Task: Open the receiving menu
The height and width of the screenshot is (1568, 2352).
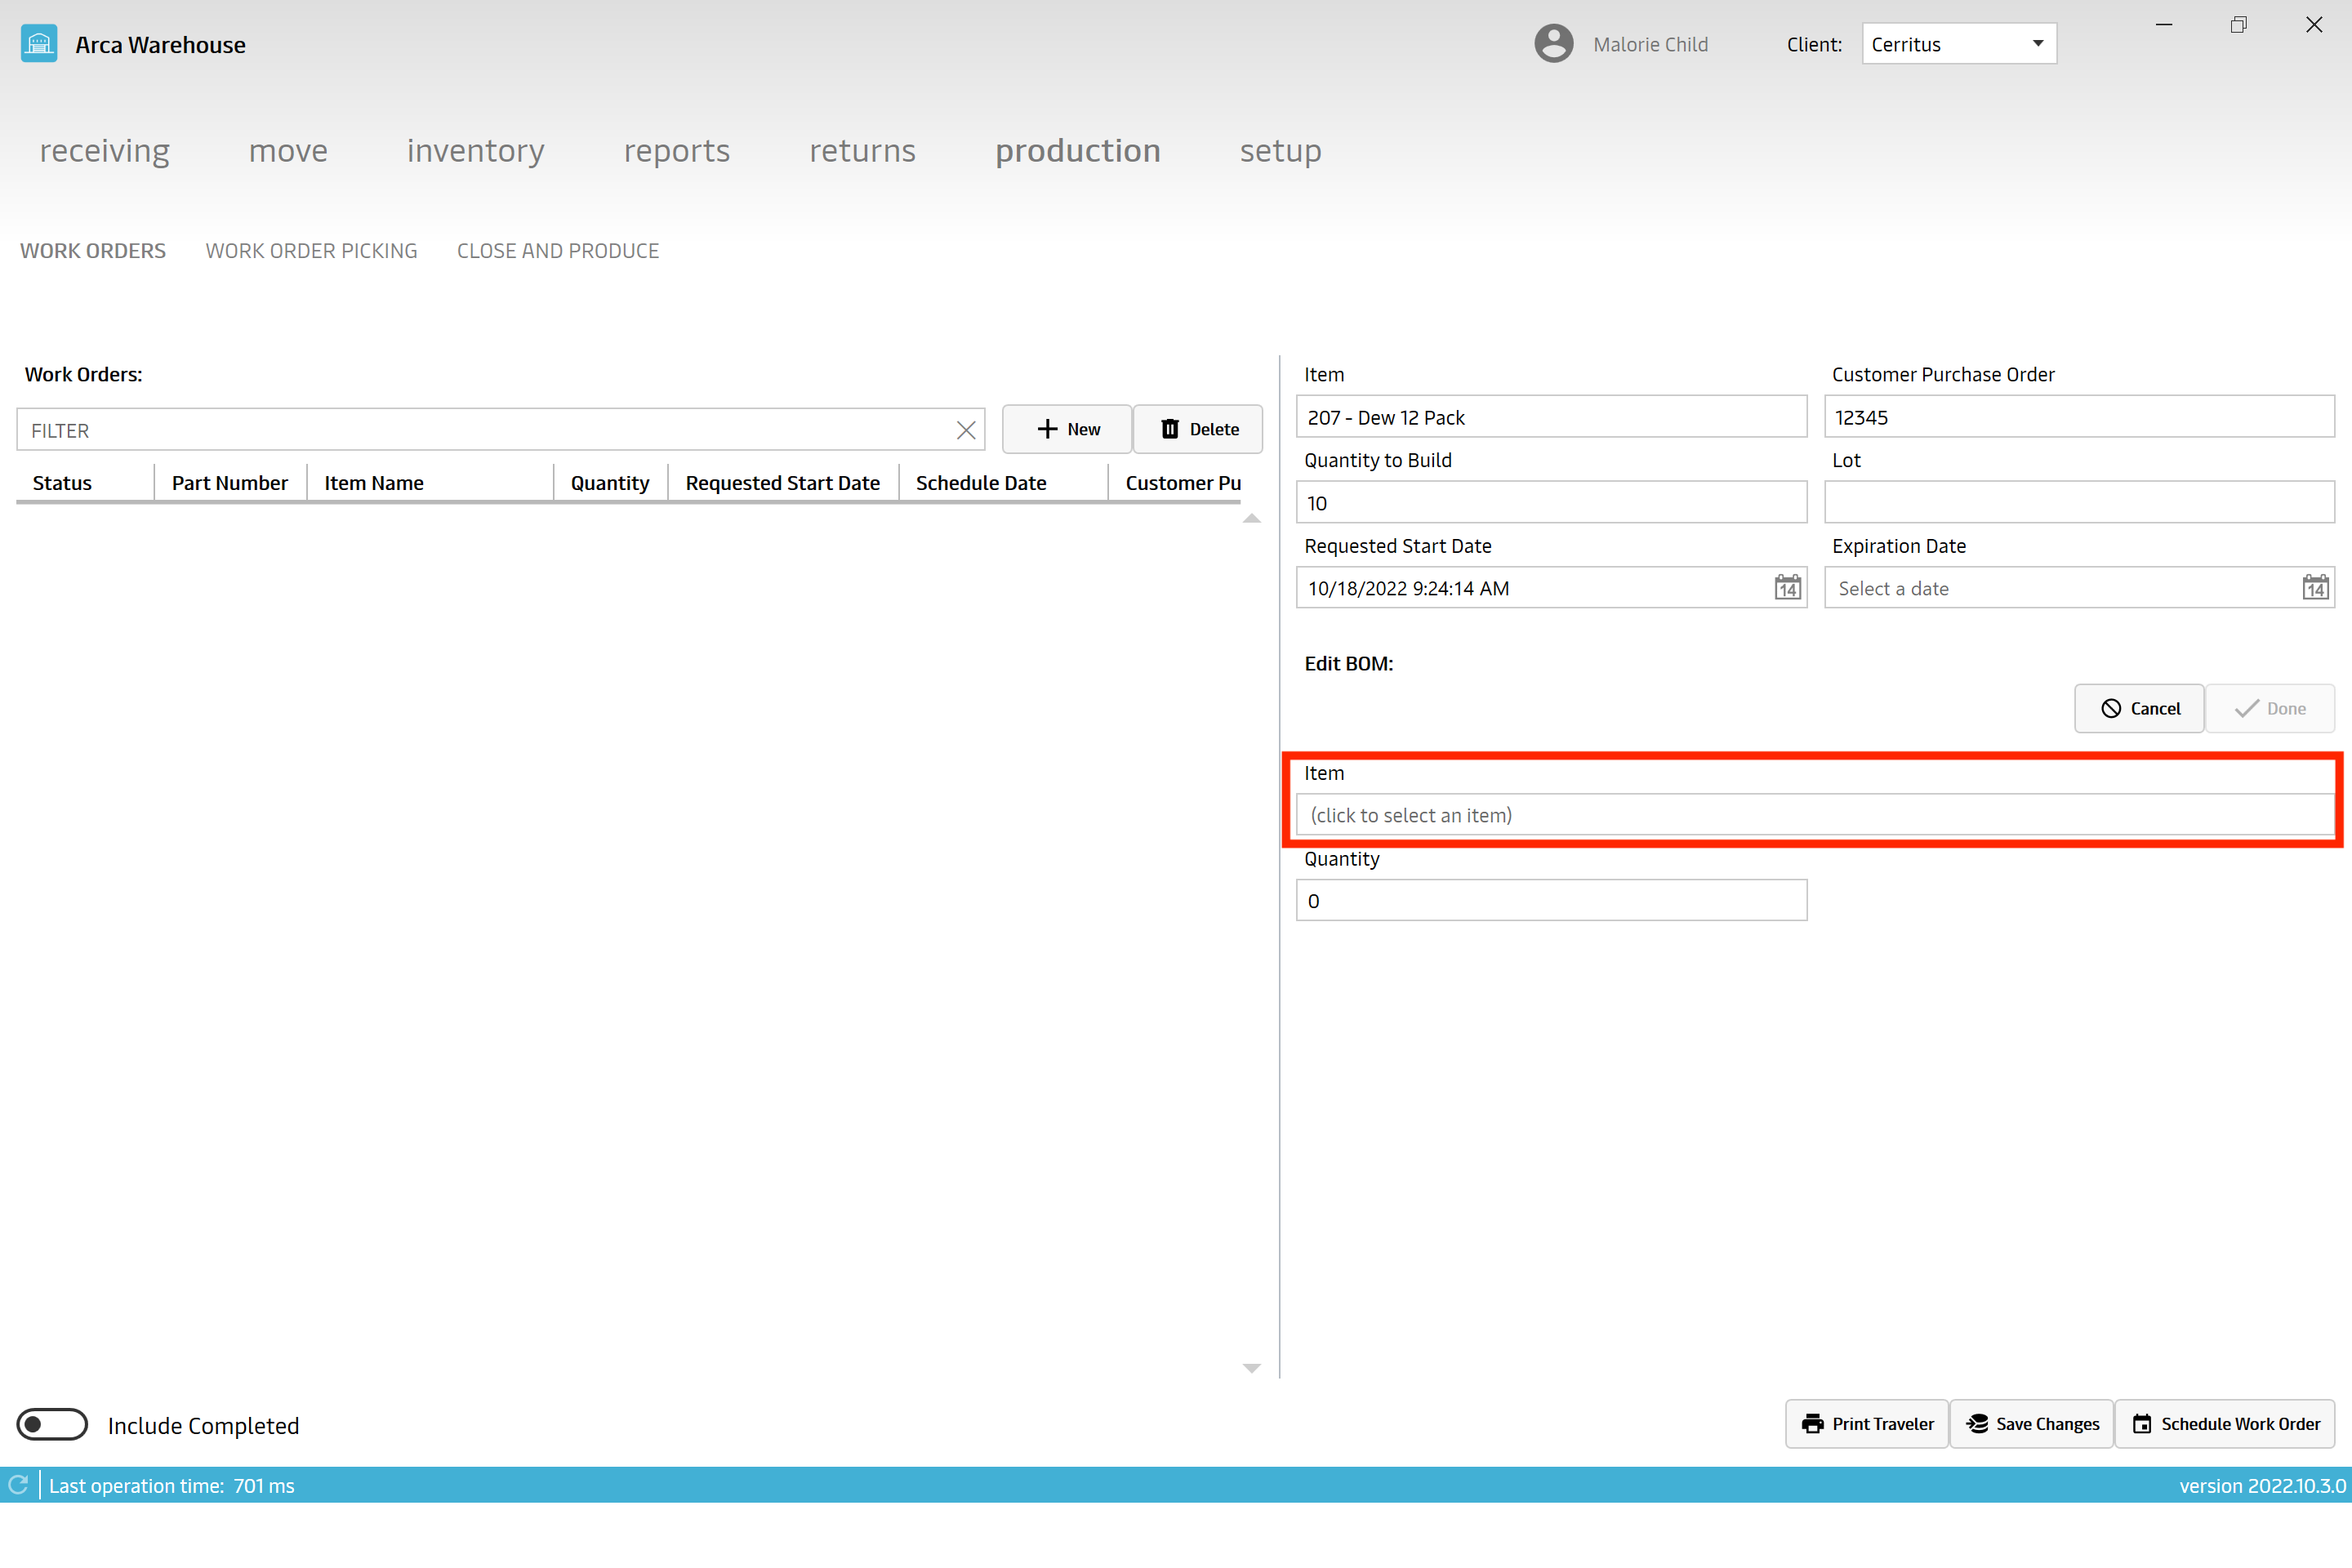Action: point(105,150)
